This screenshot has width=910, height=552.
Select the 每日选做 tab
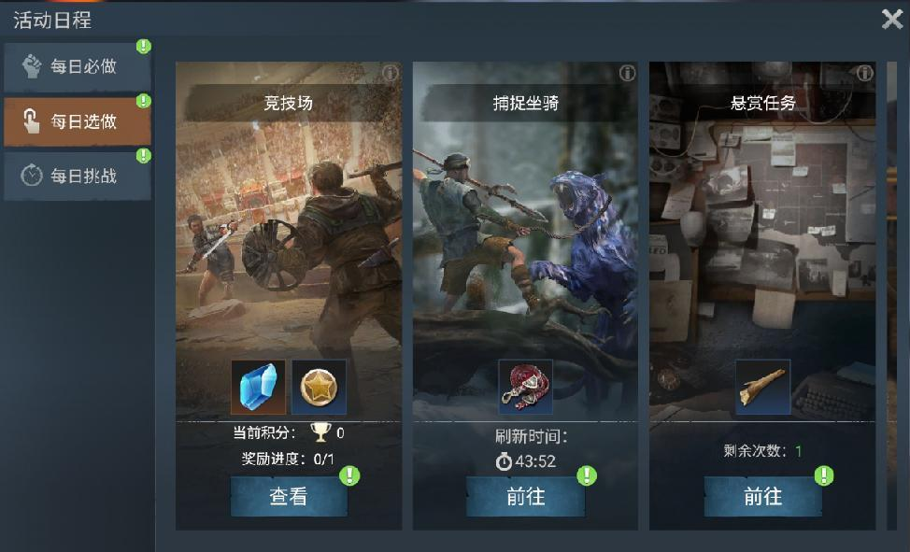coord(78,121)
